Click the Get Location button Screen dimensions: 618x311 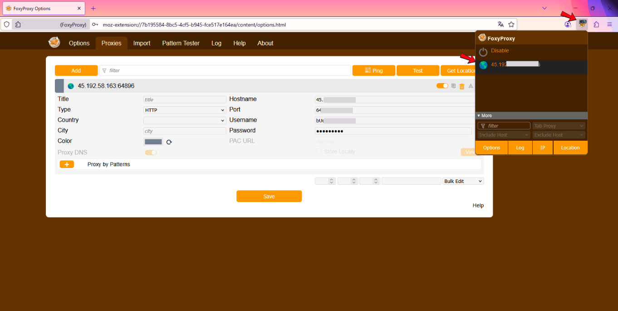pos(461,71)
